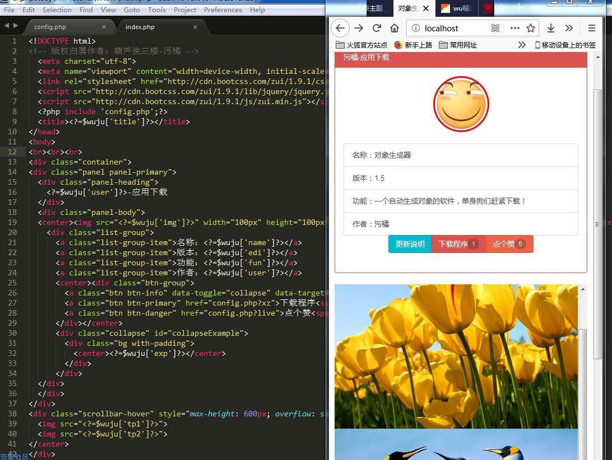The height and width of the screenshot is (460, 612).
Task: Open the Goto menu
Action: 132,10
